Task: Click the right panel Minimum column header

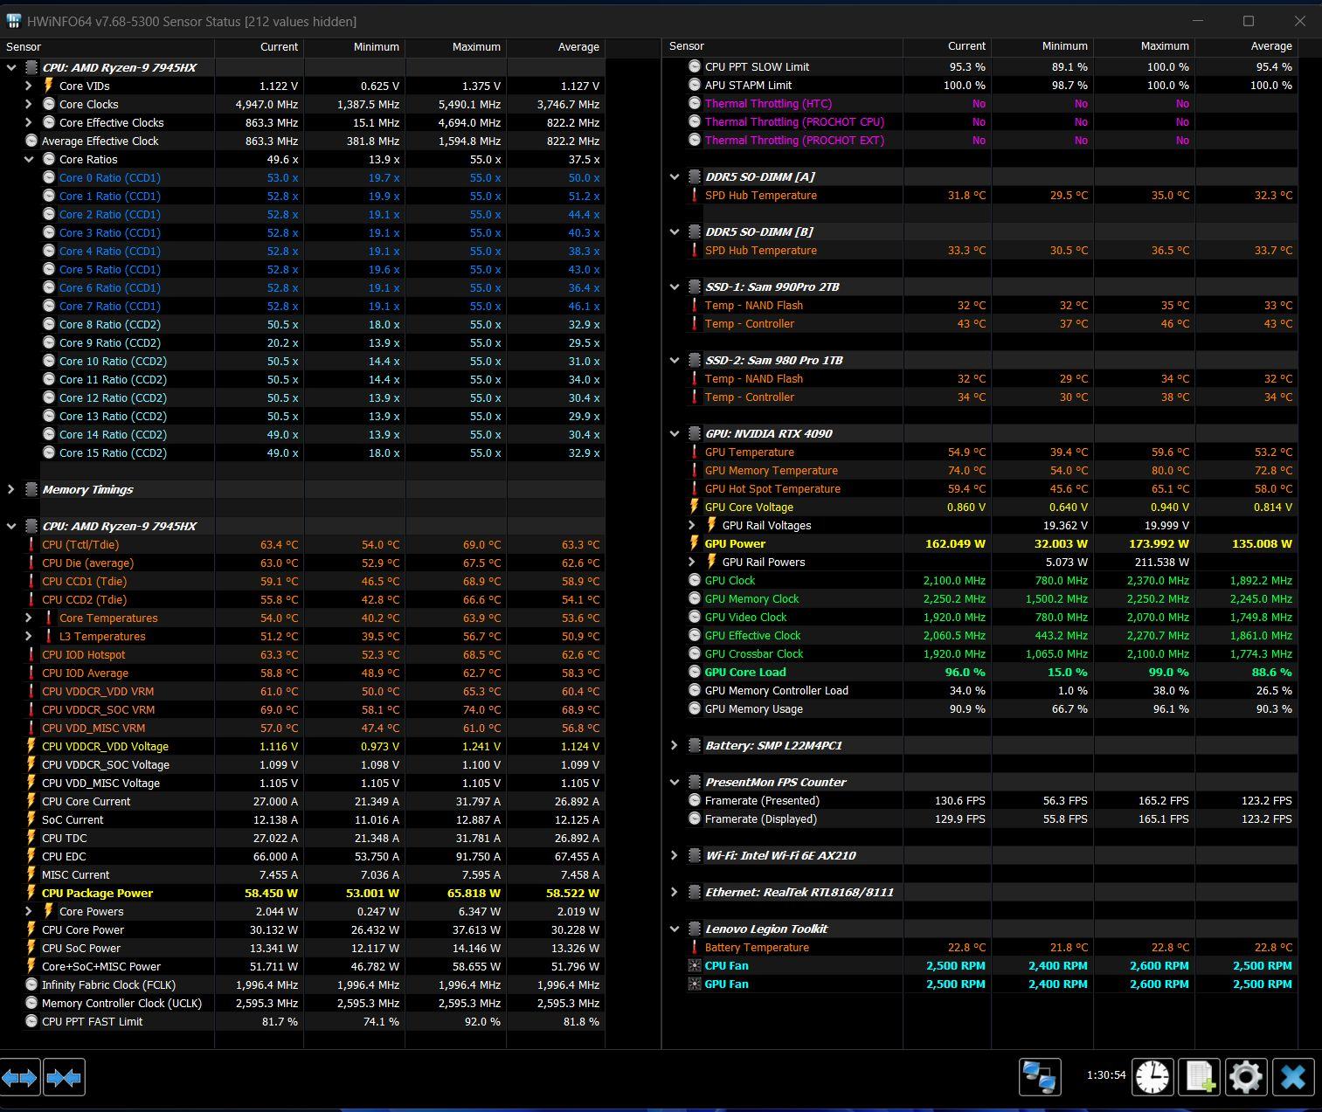Action: coord(1042,45)
